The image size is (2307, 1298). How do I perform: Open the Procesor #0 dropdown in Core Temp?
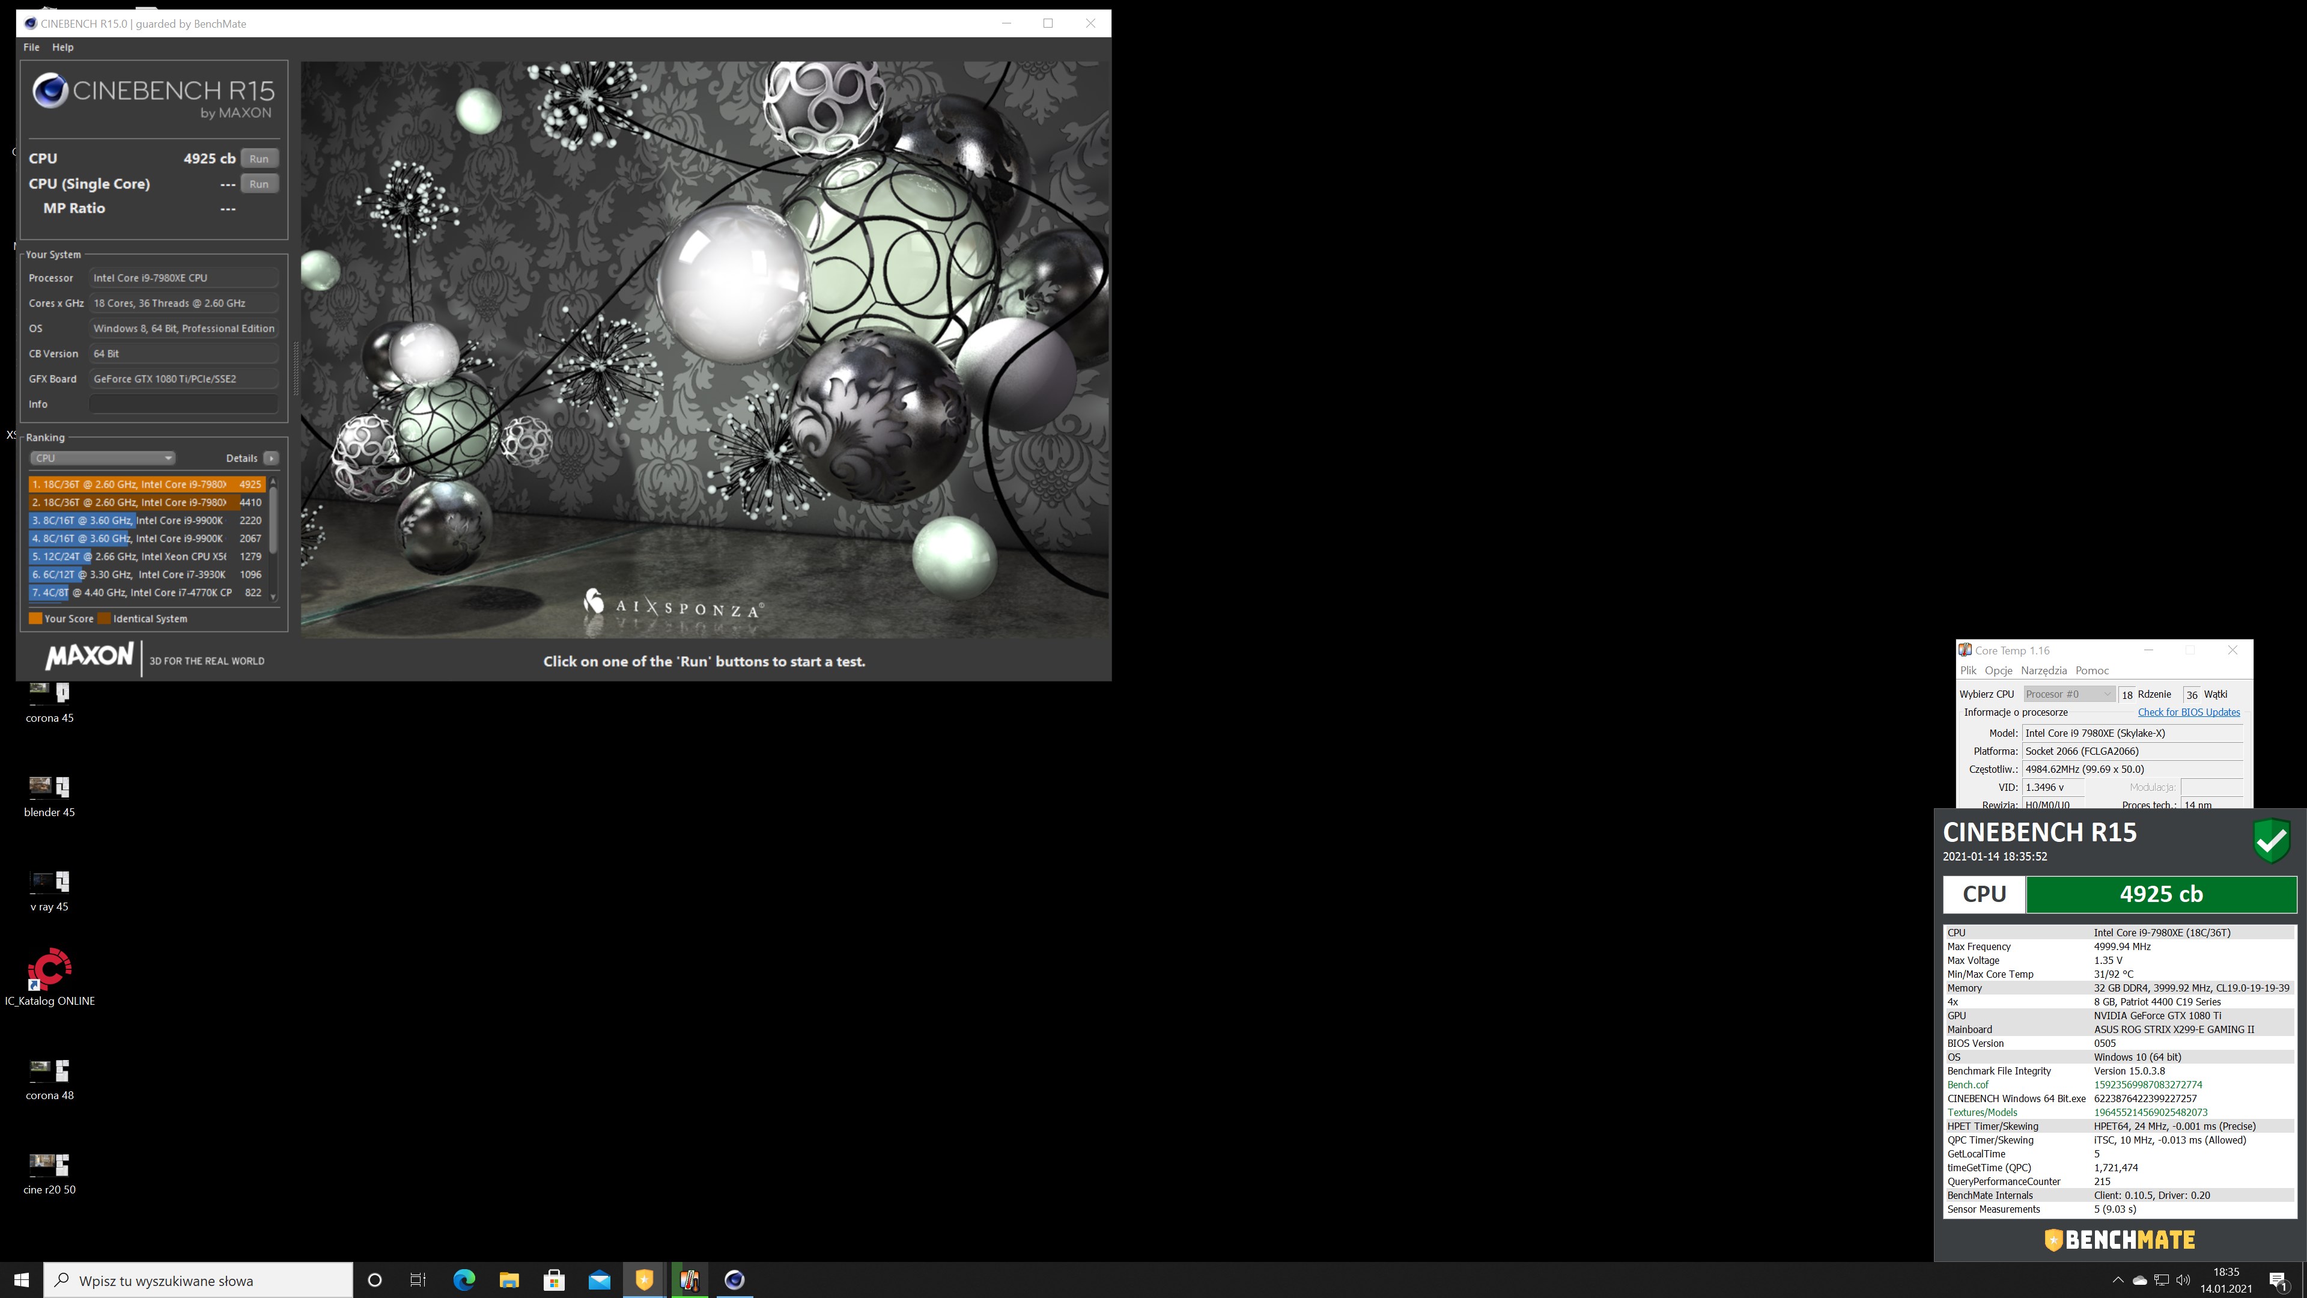point(2068,694)
